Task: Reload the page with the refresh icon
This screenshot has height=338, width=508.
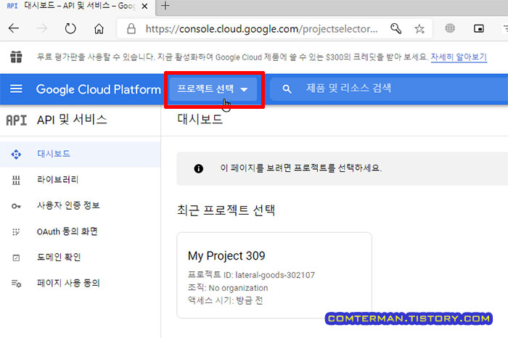Action: pyautogui.click(x=70, y=28)
